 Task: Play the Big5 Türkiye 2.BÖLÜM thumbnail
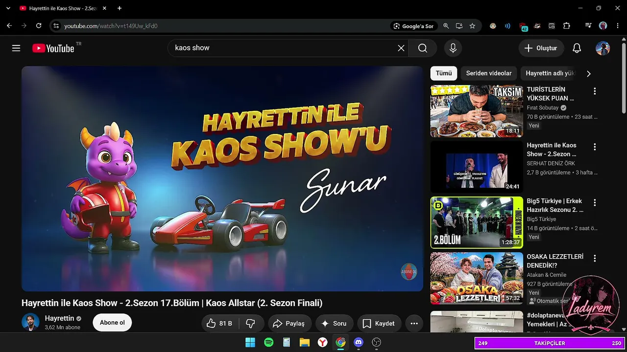coord(477,222)
